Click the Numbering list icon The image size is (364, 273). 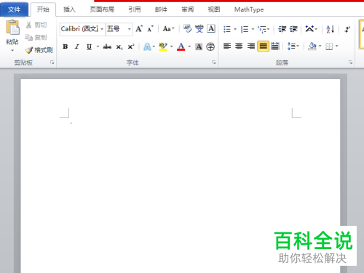[x=245, y=29]
